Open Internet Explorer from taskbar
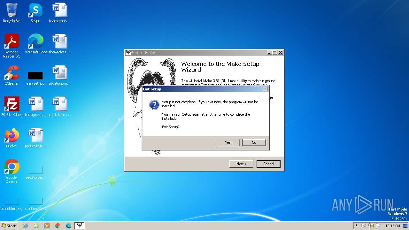Image resolution: width=409 pixels, height=230 pixels. [25, 226]
